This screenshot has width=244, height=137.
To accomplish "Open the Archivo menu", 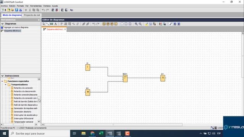I will coord(4,6).
